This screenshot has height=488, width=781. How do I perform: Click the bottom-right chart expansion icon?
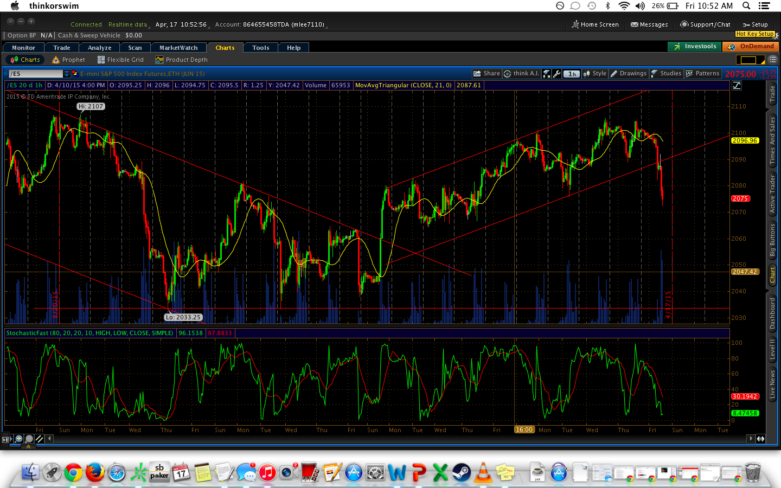[761, 439]
